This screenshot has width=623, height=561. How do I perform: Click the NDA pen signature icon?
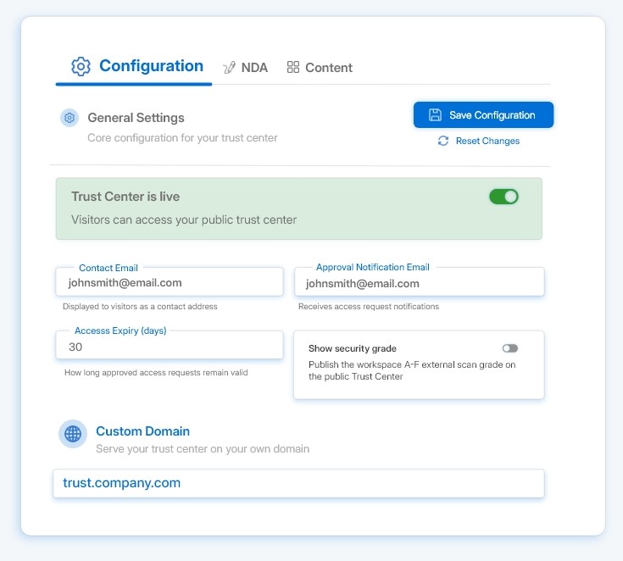229,68
